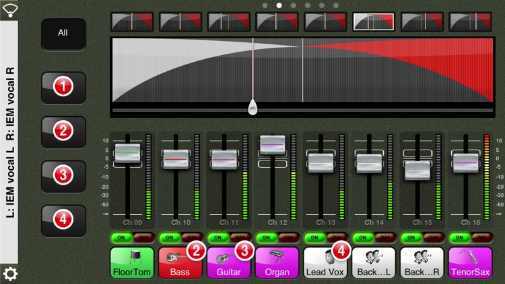Switch Ch 16 TenorSax to ON
This screenshot has height=284, width=505.
(x=460, y=238)
